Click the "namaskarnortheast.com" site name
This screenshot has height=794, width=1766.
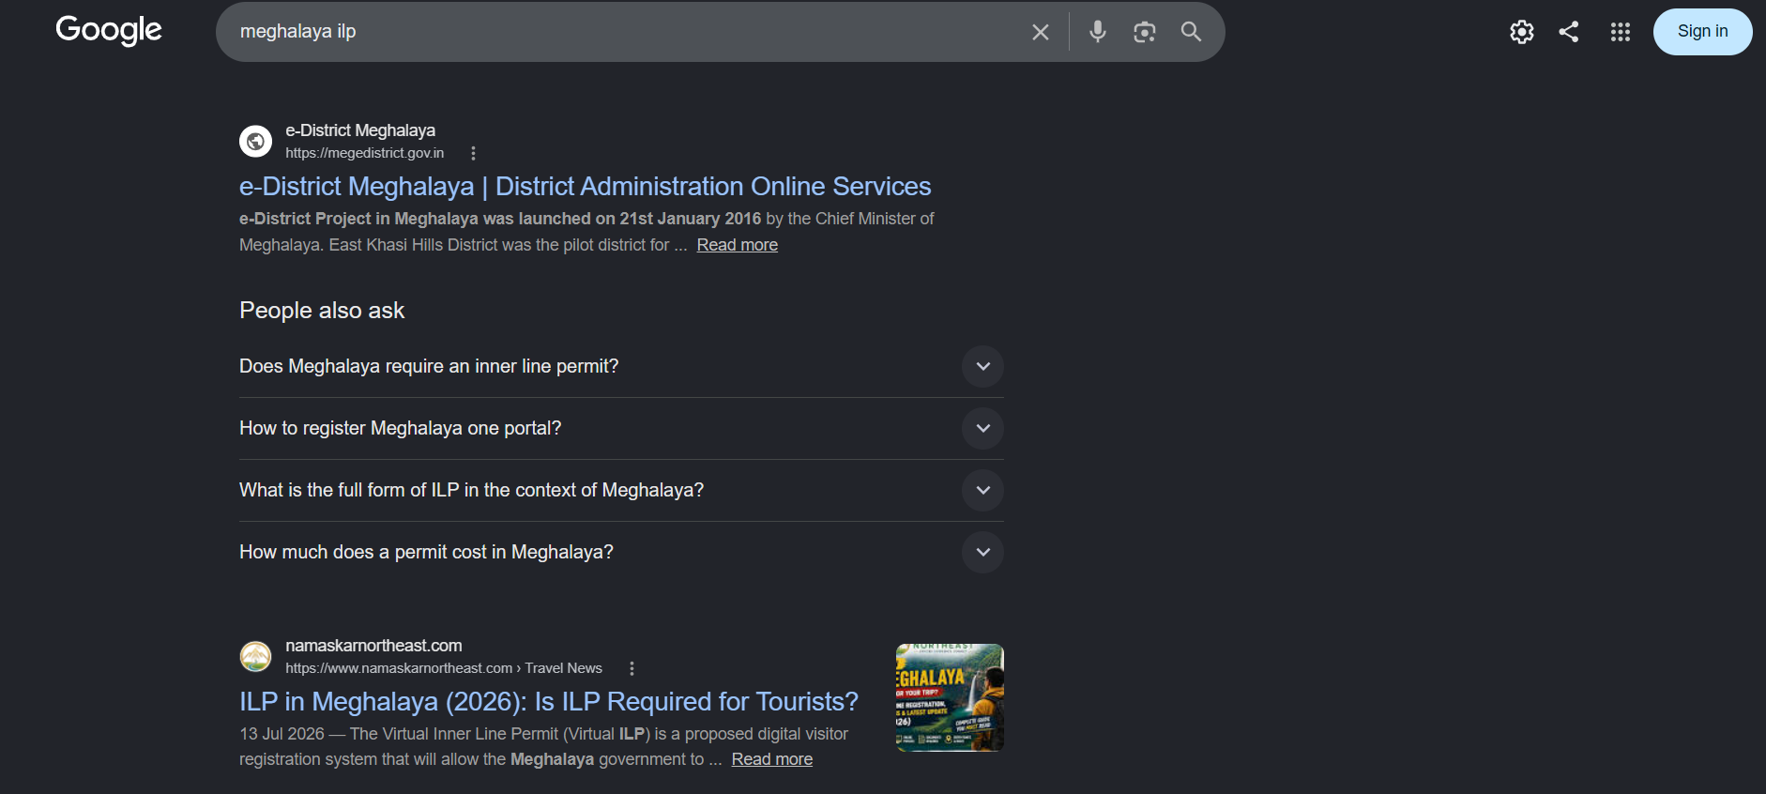[373, 646]
